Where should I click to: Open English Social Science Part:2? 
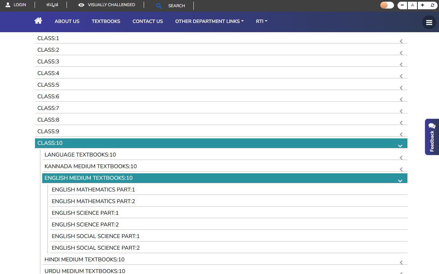point(228,248)
